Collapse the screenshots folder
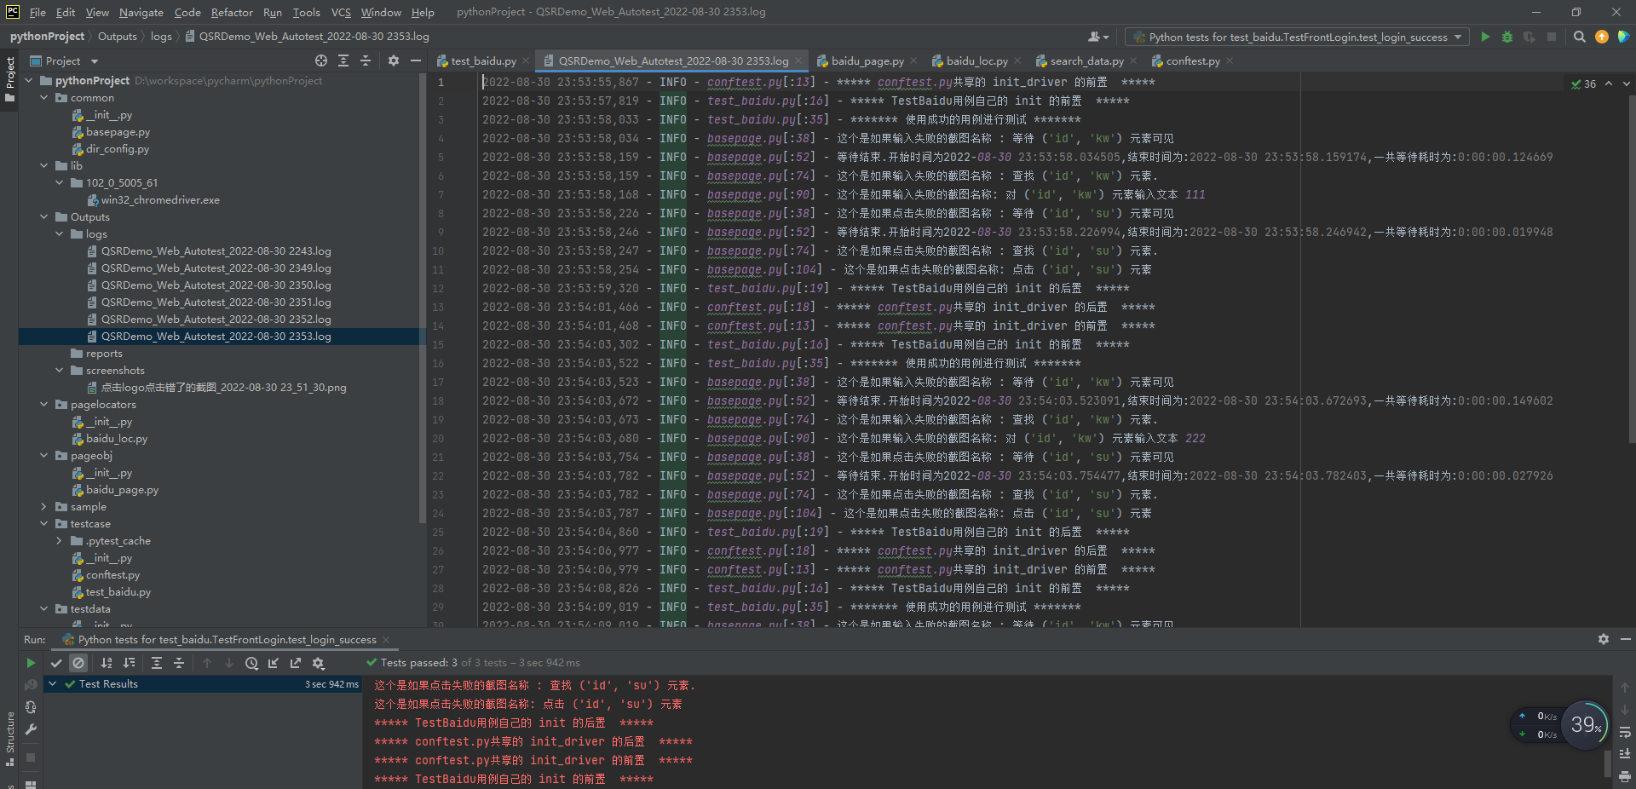The height and width of the screenshot is (789, 1636). tap(60, 371)
